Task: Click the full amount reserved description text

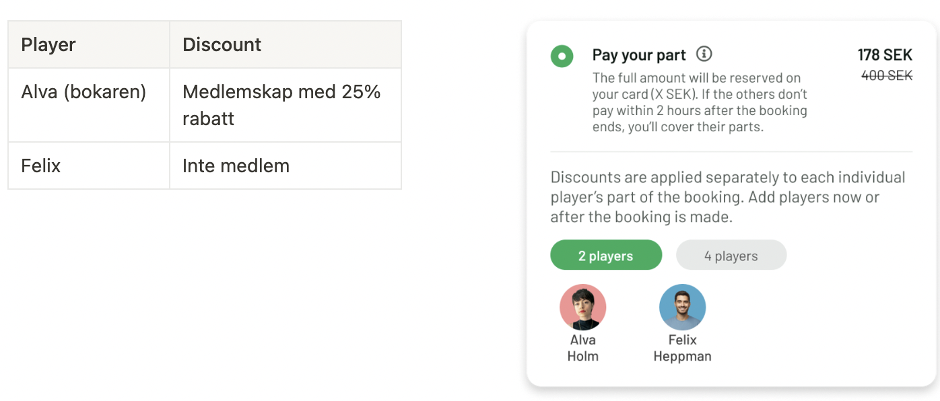Action: point(699,102)
